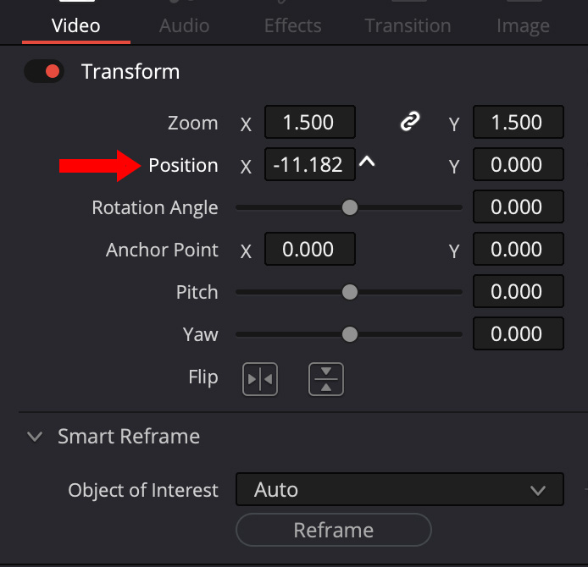Collapse the Smart Reframe section

coord(35,437)
